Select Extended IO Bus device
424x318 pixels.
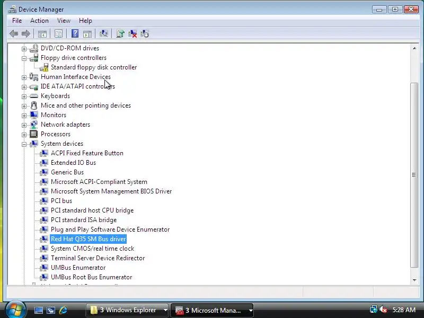pos(73,163)
